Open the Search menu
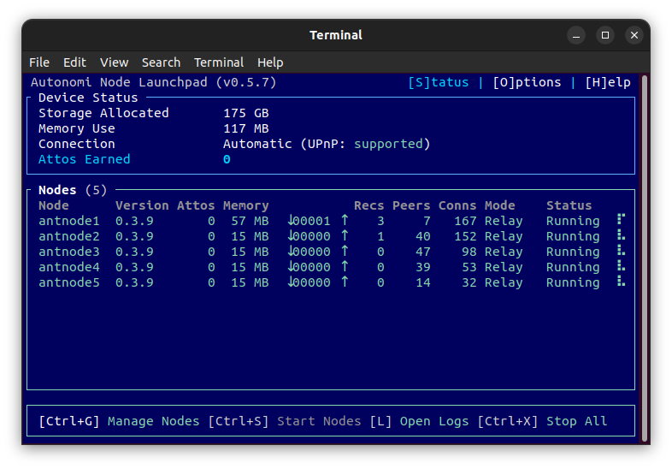672x469 pixels. tap(161, 62)
